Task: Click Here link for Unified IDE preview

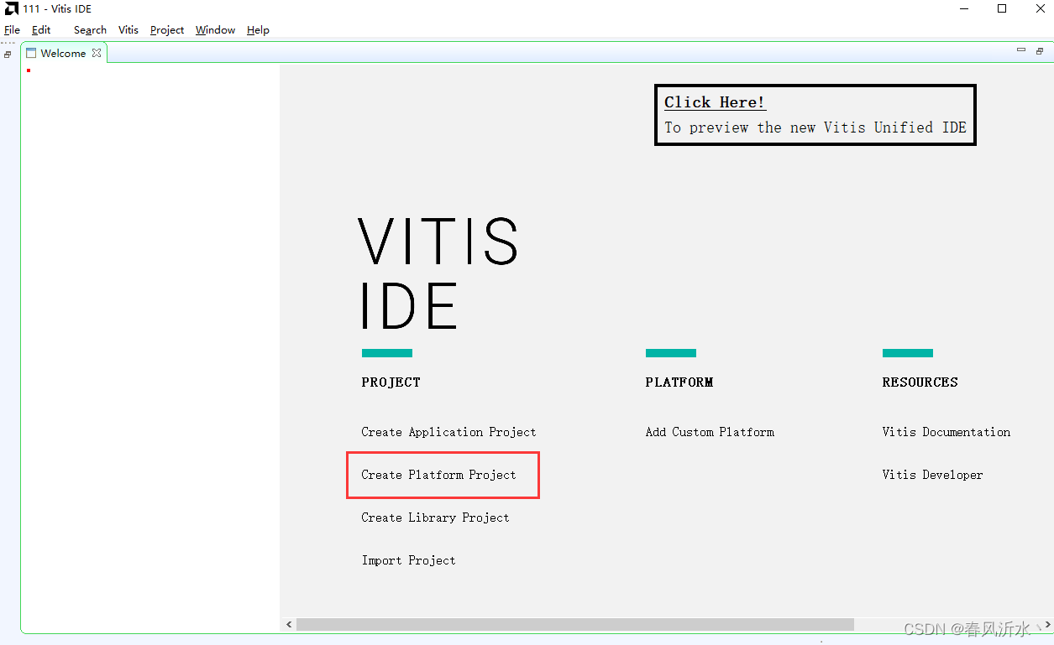Action: point(715,102)
